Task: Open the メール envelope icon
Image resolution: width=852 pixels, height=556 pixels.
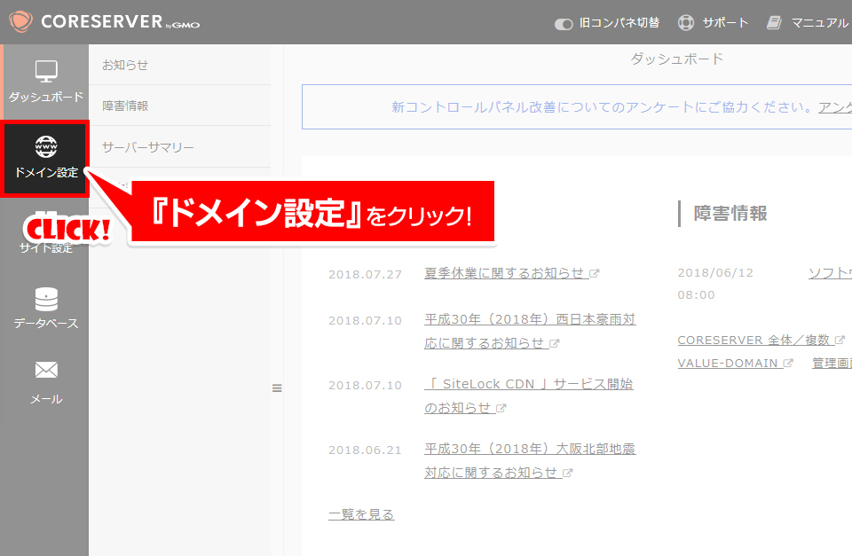Action: tap(46, 370)
